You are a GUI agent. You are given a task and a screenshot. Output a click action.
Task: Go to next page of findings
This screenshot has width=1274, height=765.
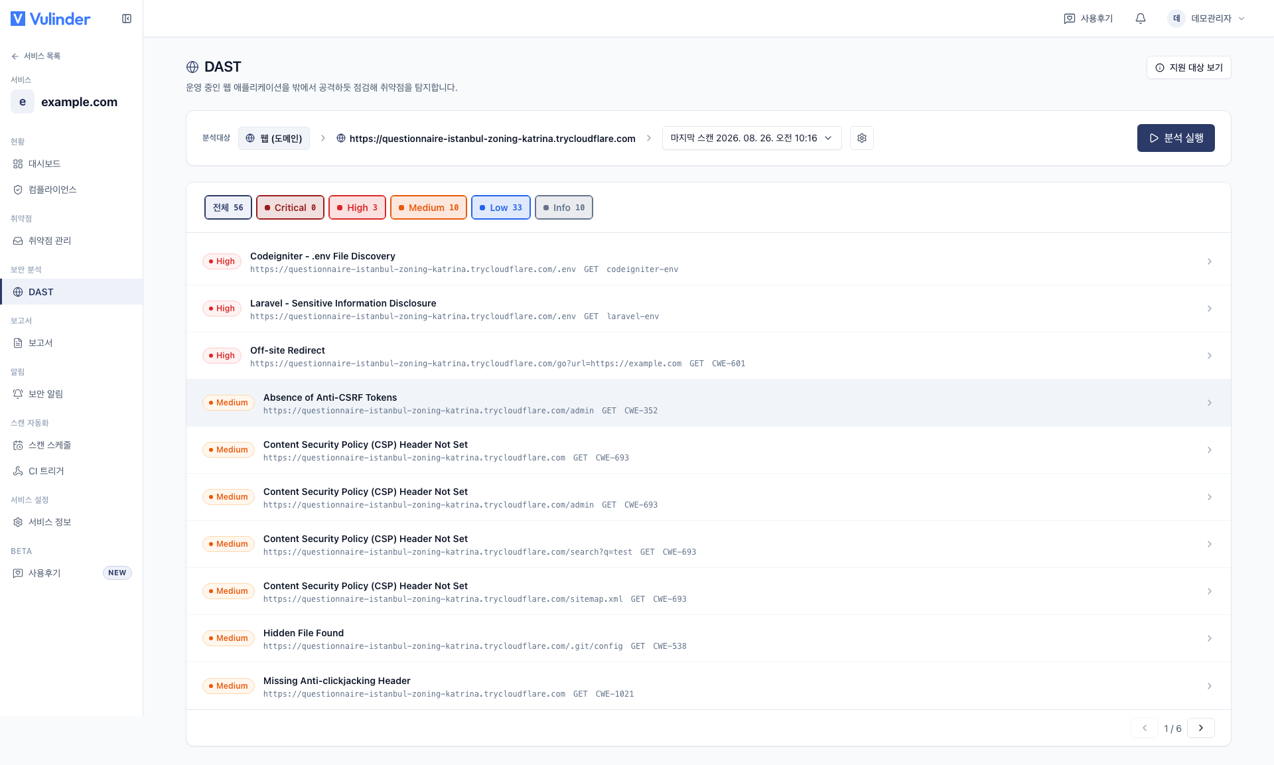[x=1201, y=729]
